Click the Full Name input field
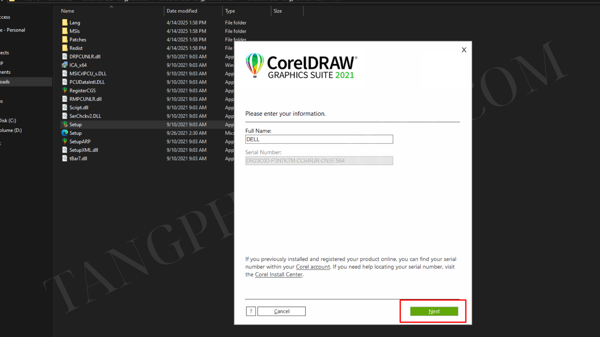The height and width of the screenshot is (337, 600). [x=319, y=139]
